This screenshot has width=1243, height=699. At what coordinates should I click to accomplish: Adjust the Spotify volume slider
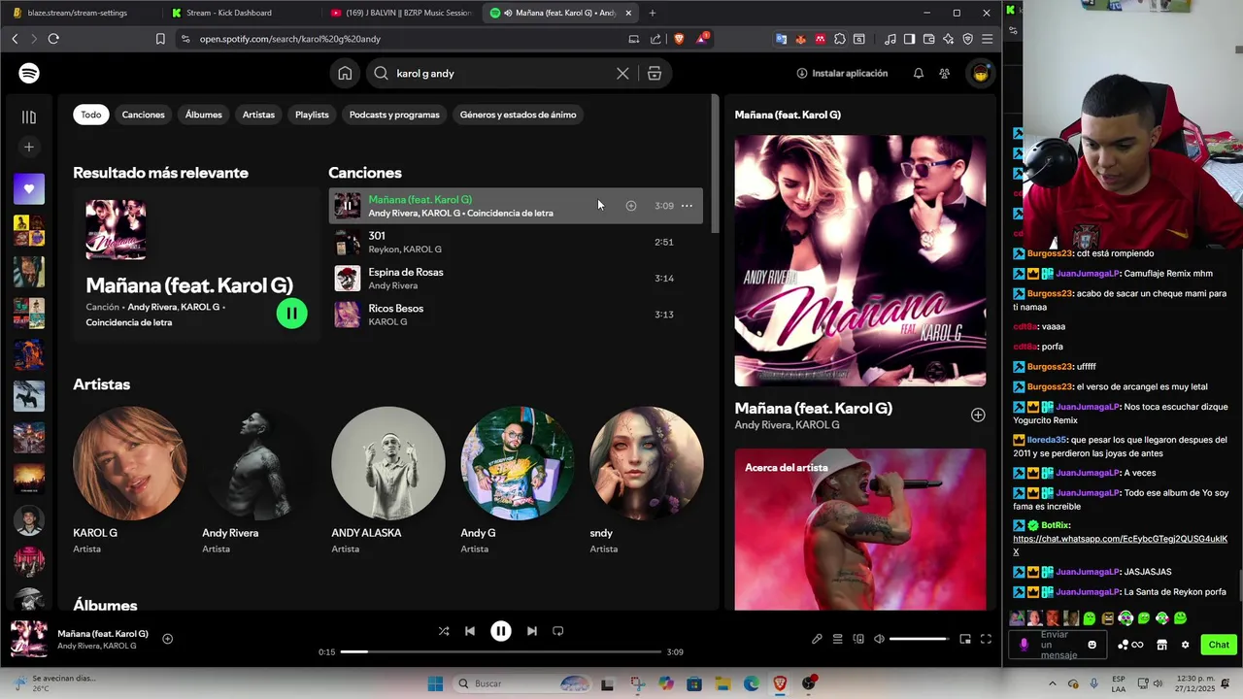[x=919, y=639]
